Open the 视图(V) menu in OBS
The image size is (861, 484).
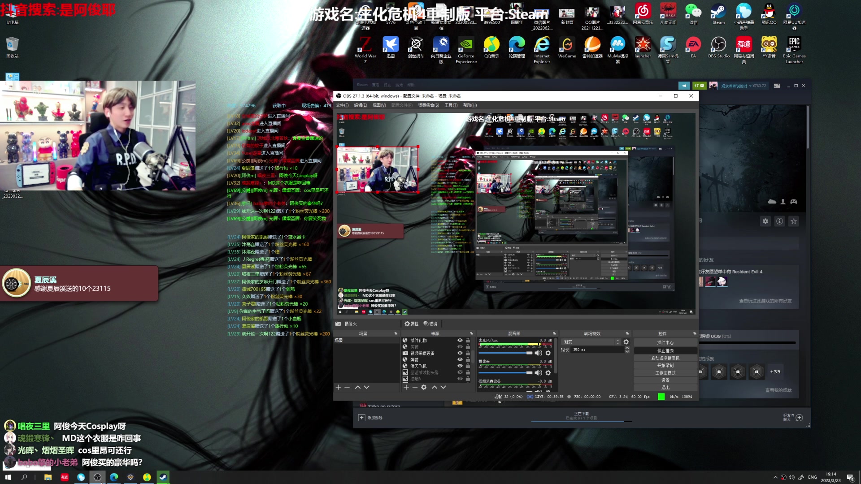click(379, 105)
